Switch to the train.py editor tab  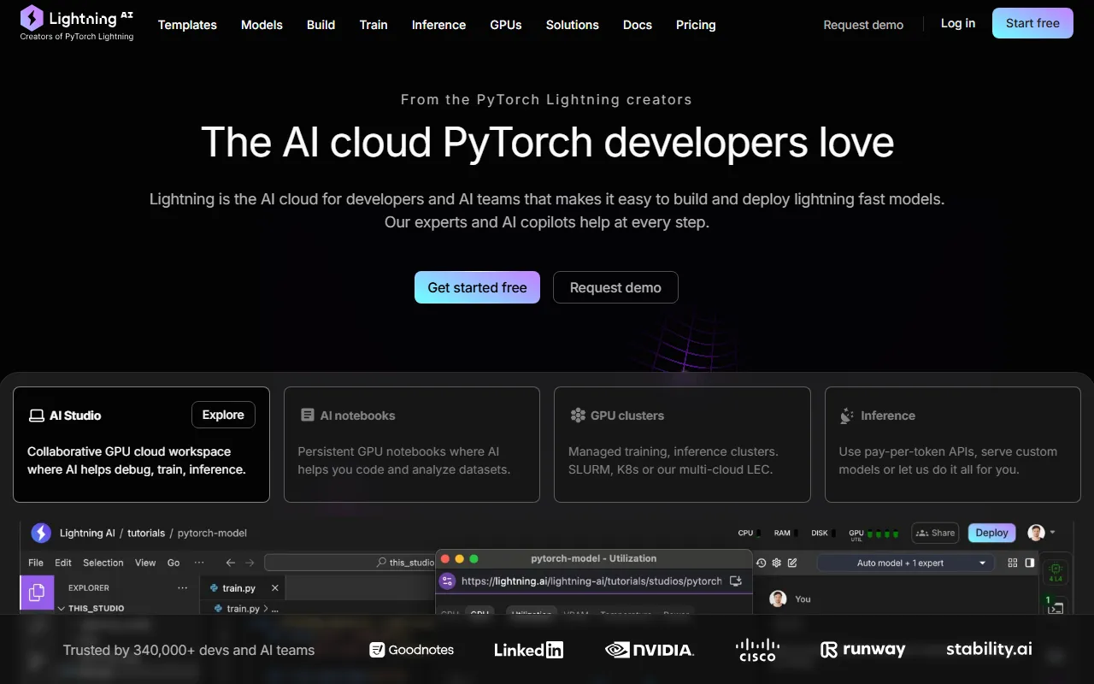coord(238,588)
